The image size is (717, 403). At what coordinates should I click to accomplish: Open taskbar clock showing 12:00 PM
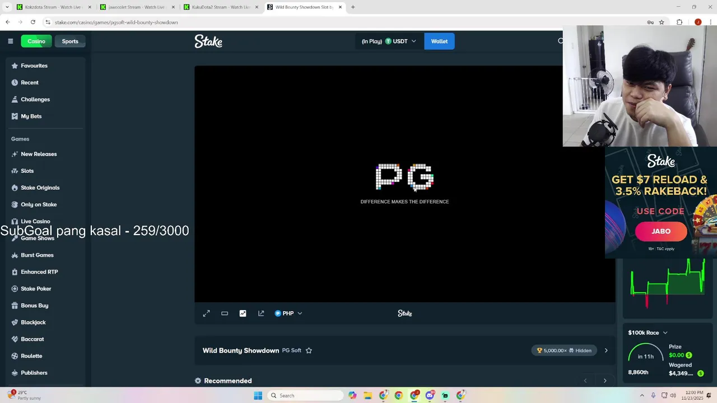click(x=693, y=396)
